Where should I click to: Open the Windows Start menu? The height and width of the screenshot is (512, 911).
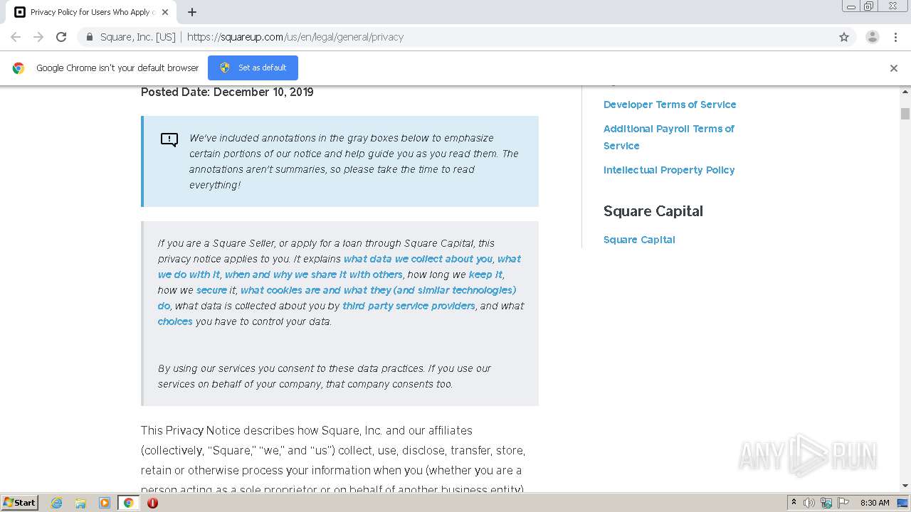pyautogui.click(x=19, y=502)
